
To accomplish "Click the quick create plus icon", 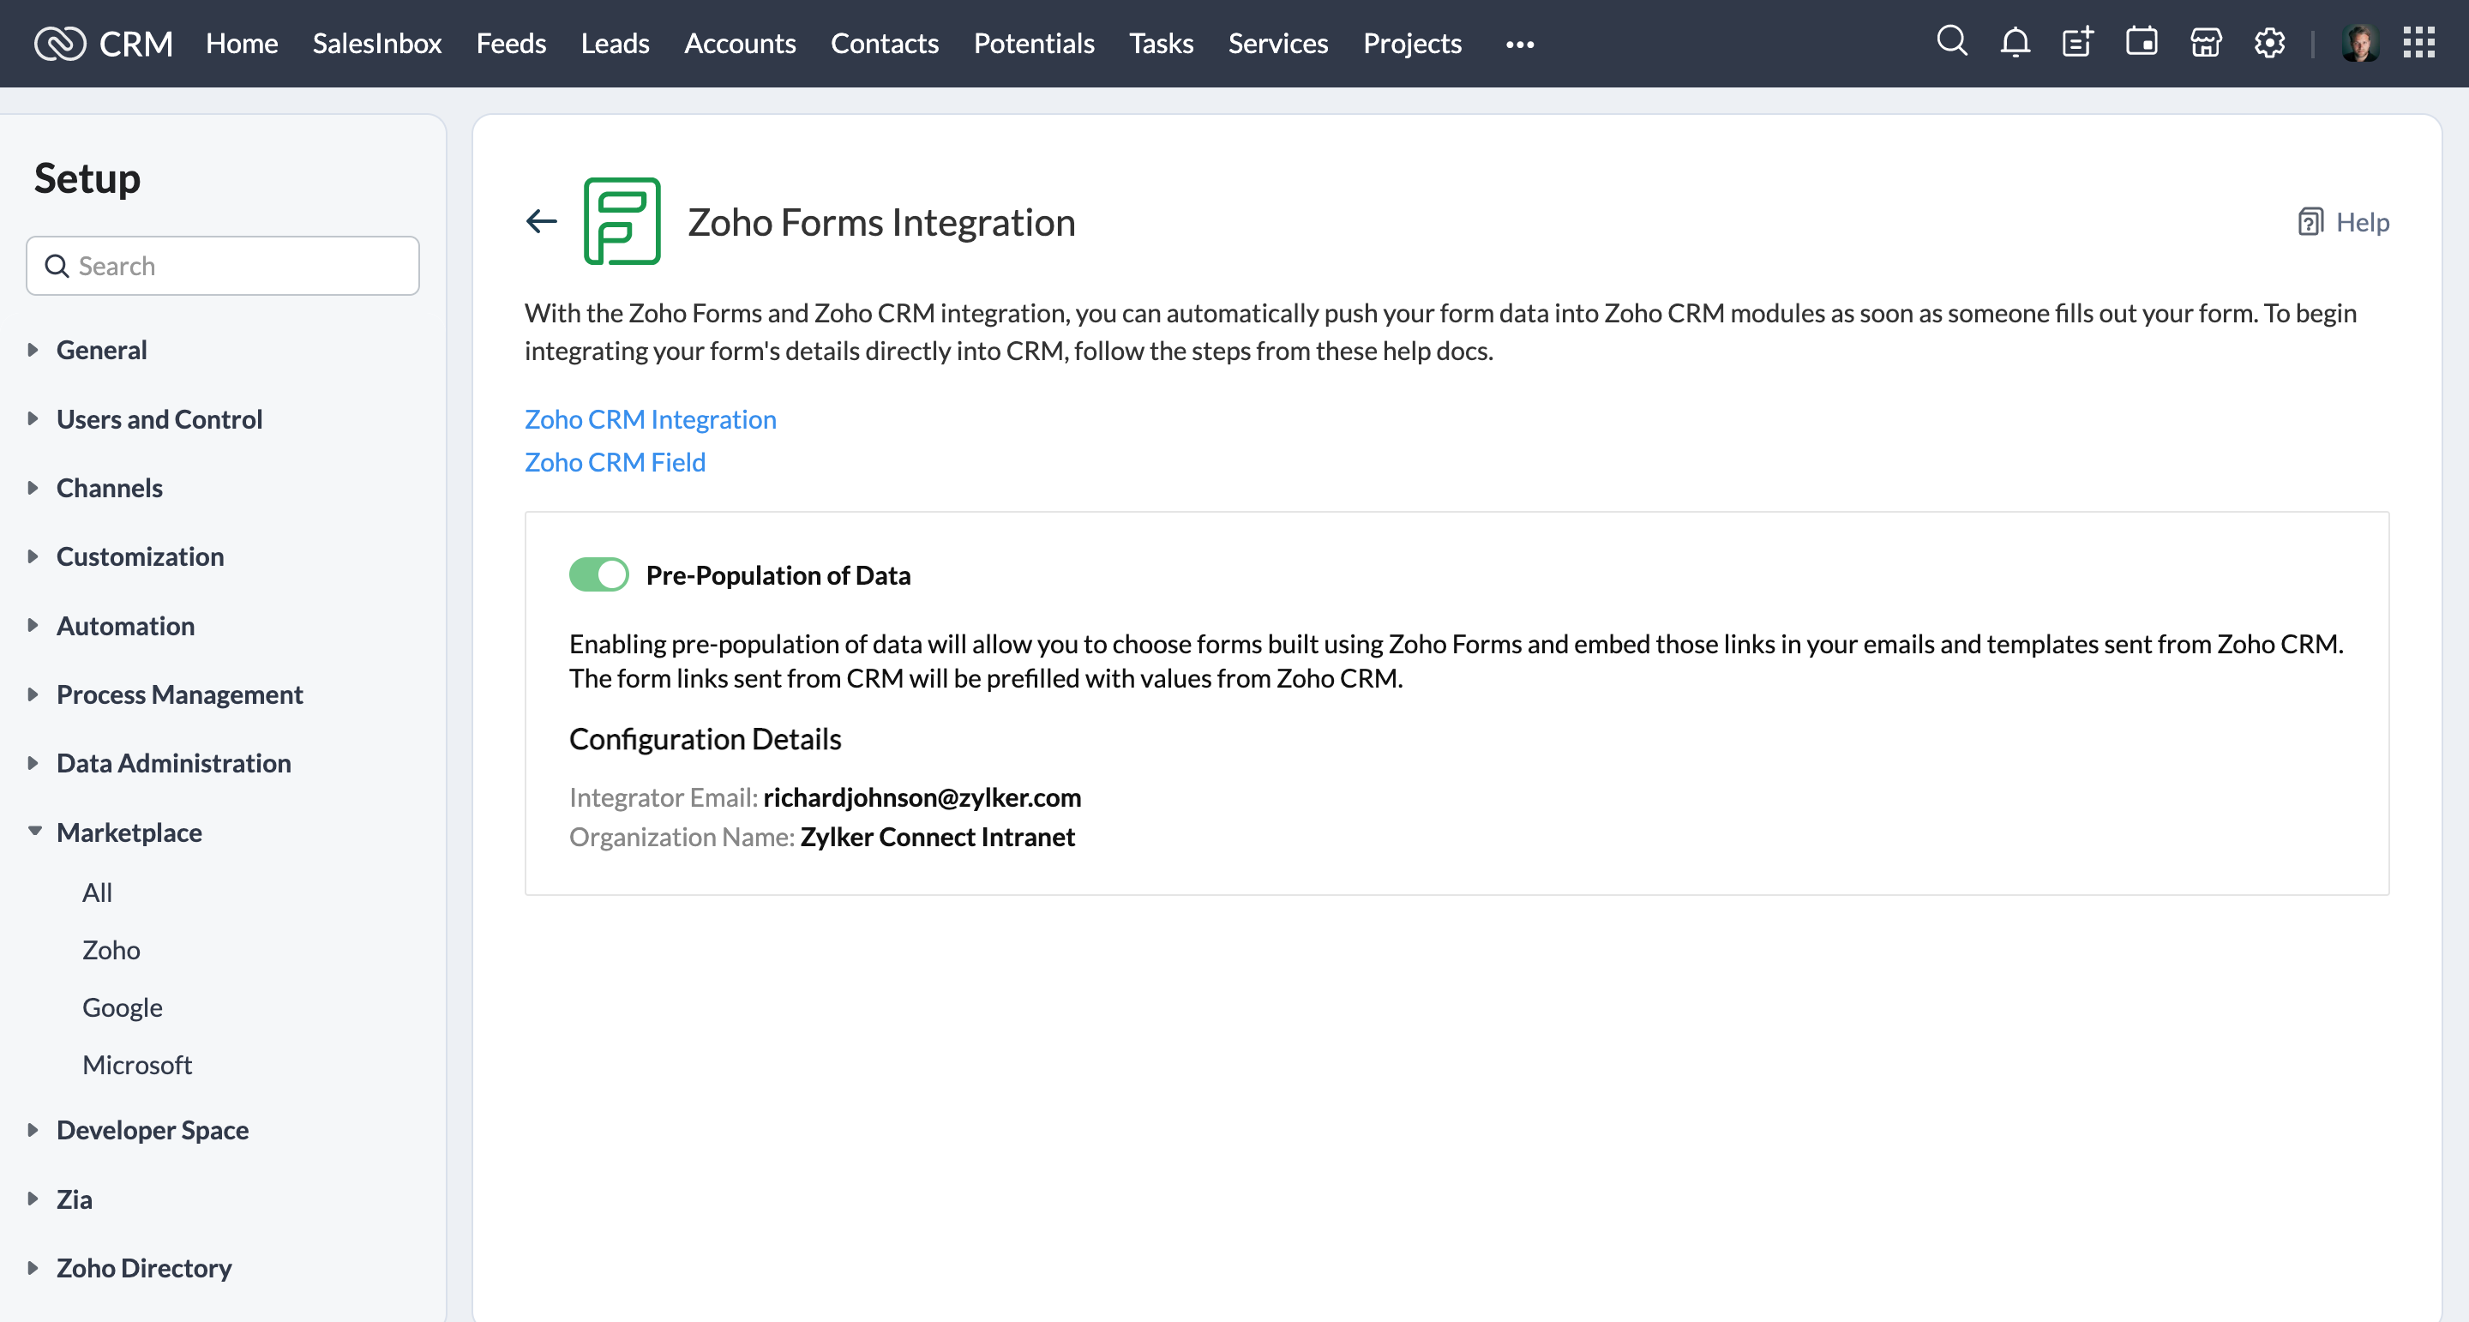I will click(x=2077, y=42).
